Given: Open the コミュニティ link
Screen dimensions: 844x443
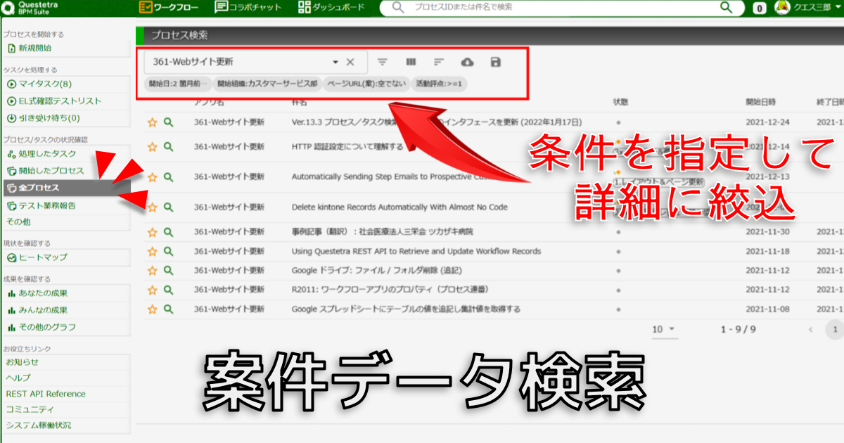Looking at the screenshot, I should [30, 409].
